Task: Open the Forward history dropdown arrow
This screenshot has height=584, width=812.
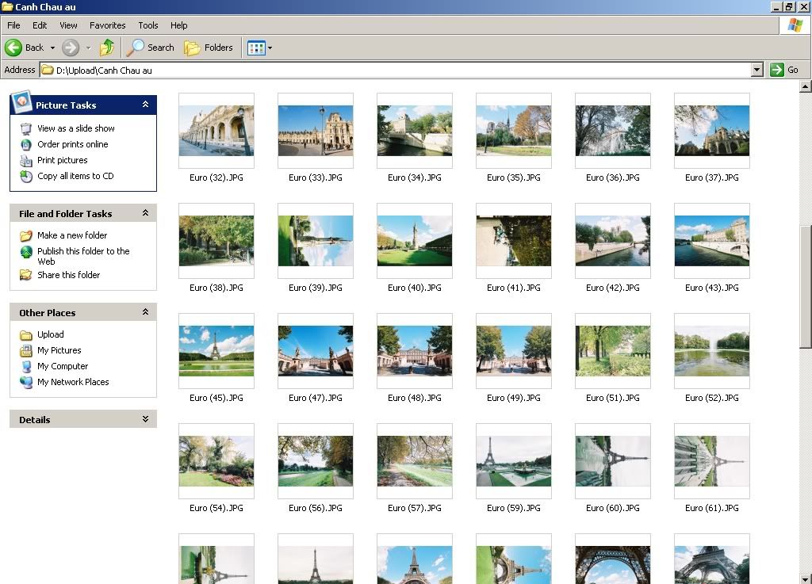Action: pos(88,48)
